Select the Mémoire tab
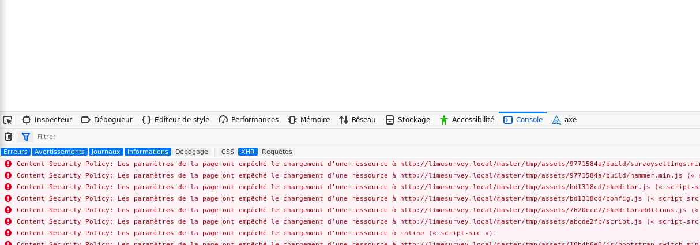700x245 pixels. 315,120
